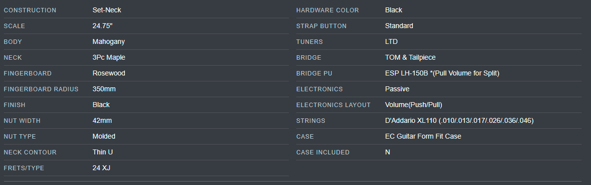
Task: Select the FINISH label
Action: tap(15, 105)
